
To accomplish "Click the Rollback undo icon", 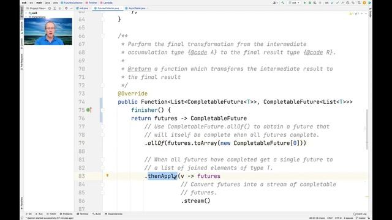I will (x=353, y=2).
